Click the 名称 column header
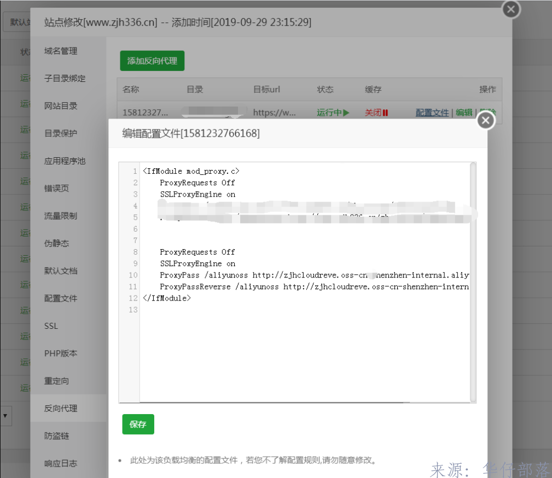 (x=131, y=89)
